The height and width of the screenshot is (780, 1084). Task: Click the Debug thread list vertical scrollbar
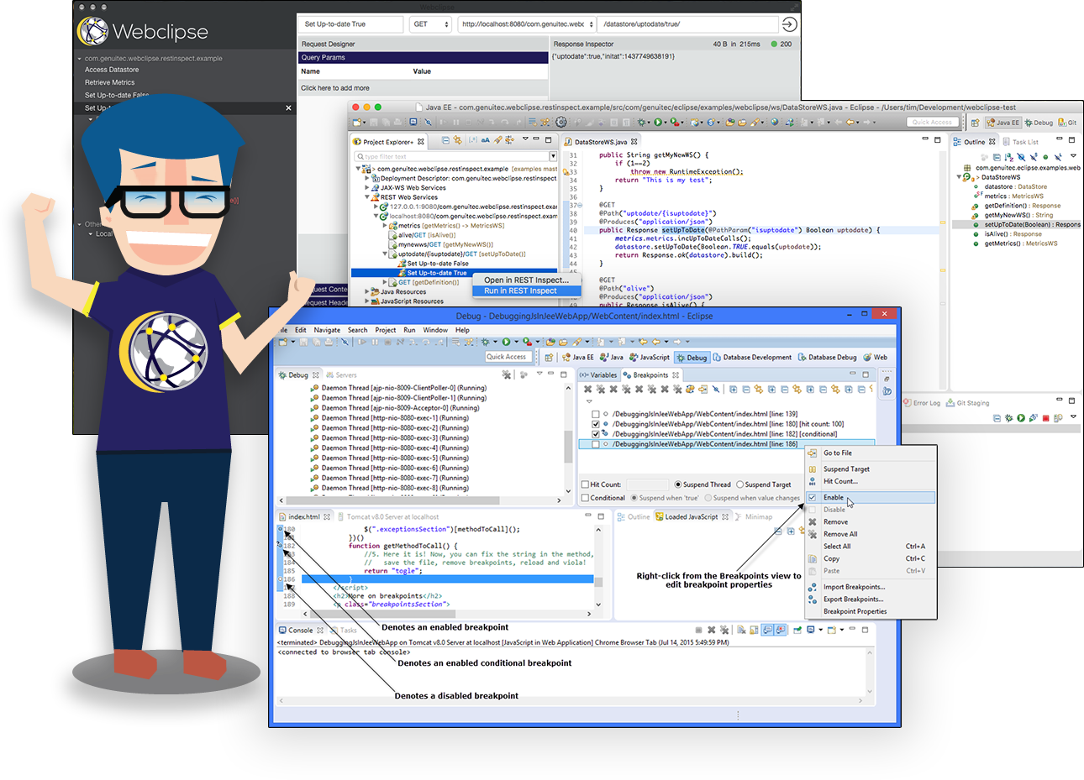coord(568,440)
